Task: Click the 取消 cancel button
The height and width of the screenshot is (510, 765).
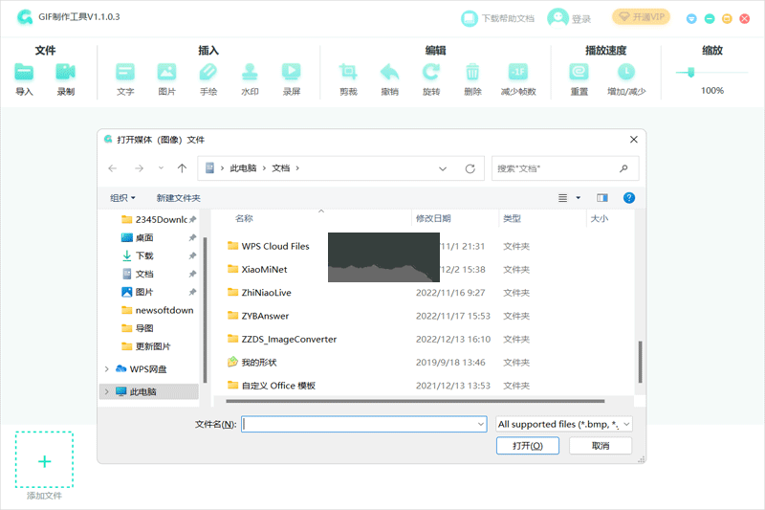Action: [600, 446]
